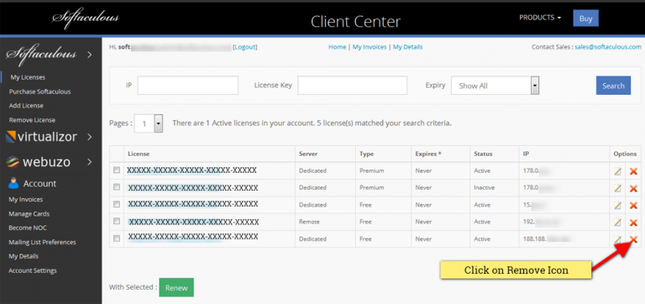Check the 188.188 license row checkbox

pos(117,238)
